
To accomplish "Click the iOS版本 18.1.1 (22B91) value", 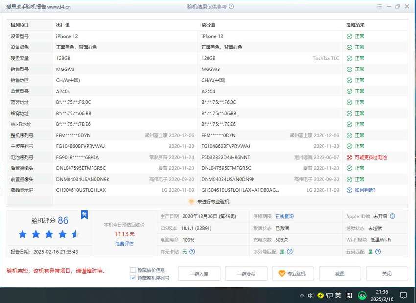I will tap(196, 228).
